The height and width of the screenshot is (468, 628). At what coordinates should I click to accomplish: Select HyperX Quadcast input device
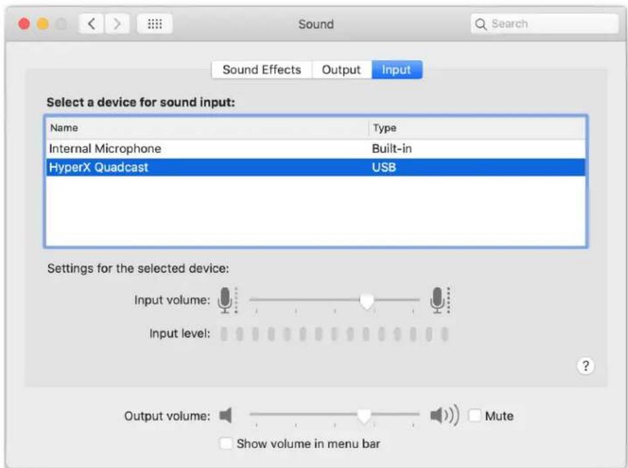[316, 167]
